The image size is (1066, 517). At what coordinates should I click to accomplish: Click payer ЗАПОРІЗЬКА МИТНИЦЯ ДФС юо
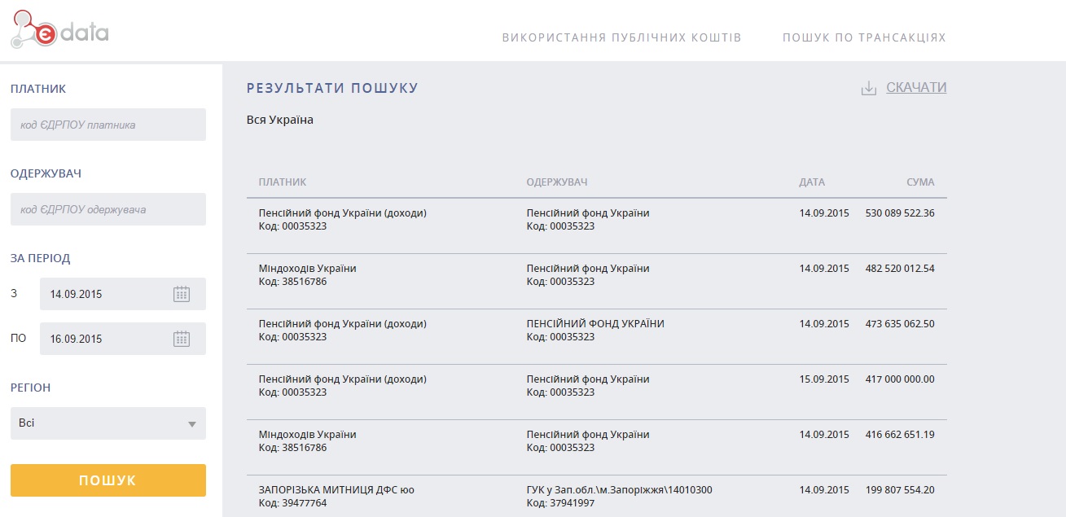336,490
